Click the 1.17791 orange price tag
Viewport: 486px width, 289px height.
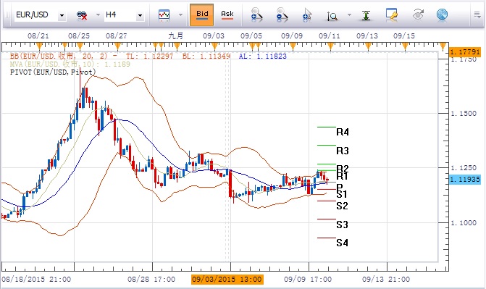coord(465,51)
